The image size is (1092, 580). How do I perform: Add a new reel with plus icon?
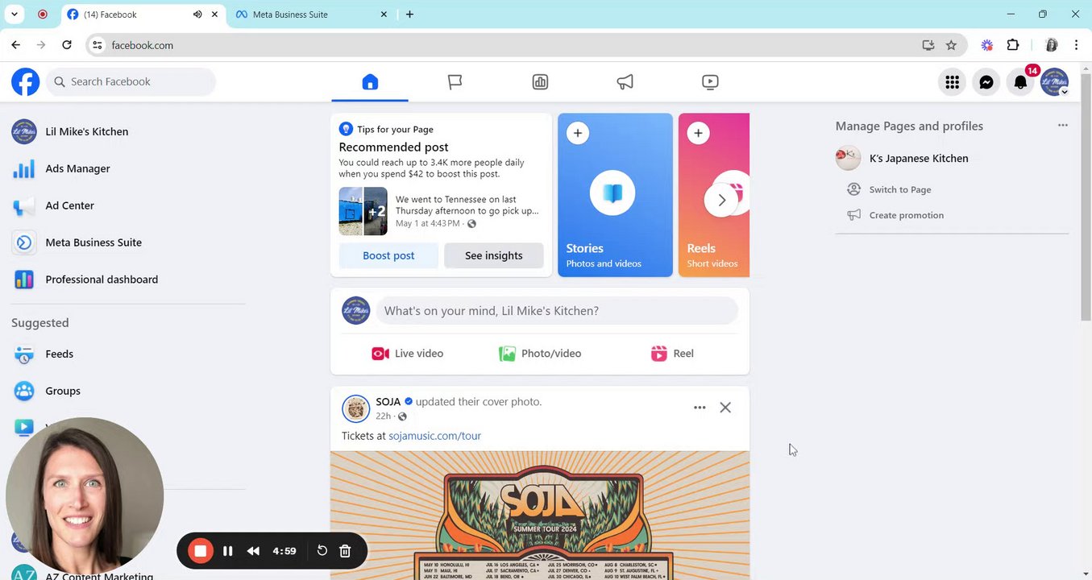(698, 133)
